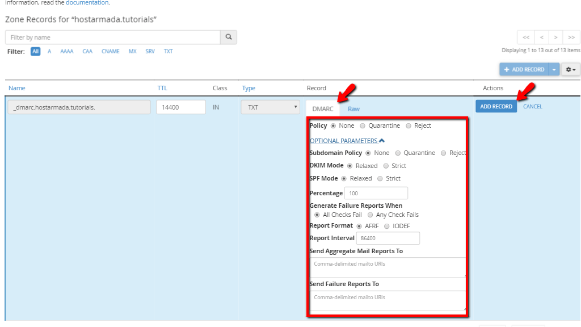The width and height of the screenshot is (581, 327).
Task: Open the record Type dropdown
Action: tap(270, 107)
